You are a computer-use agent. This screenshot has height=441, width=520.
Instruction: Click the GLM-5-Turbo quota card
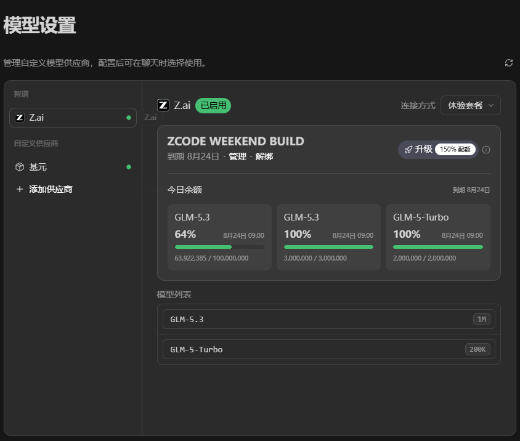pos(438,237)
